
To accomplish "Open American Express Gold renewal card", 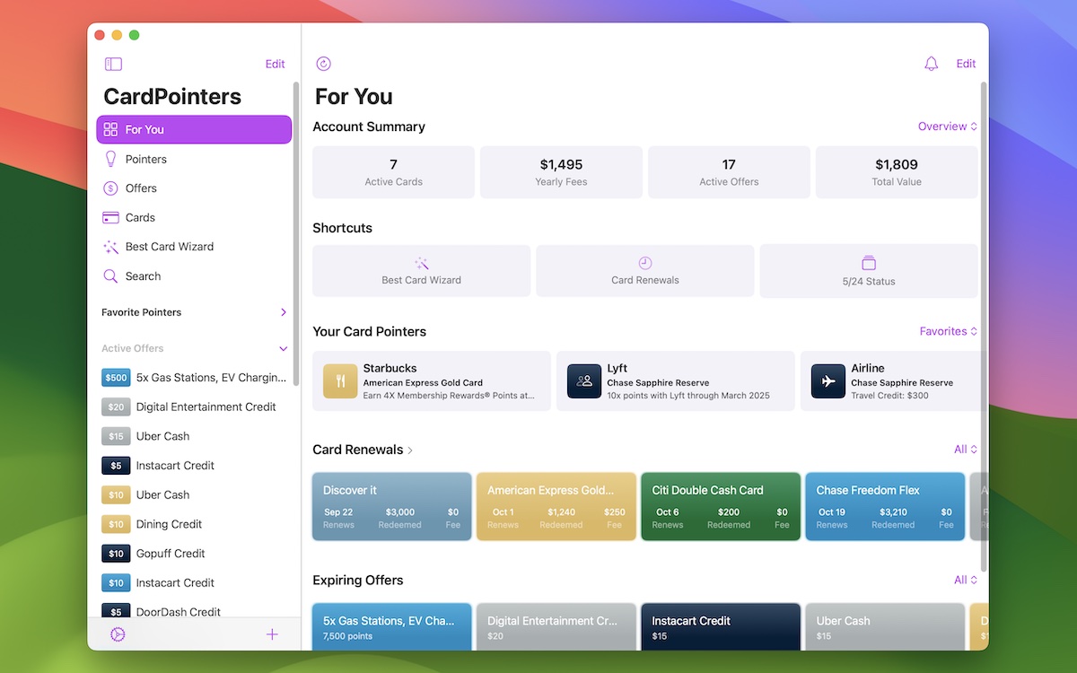I will click(x=556, y=507).
